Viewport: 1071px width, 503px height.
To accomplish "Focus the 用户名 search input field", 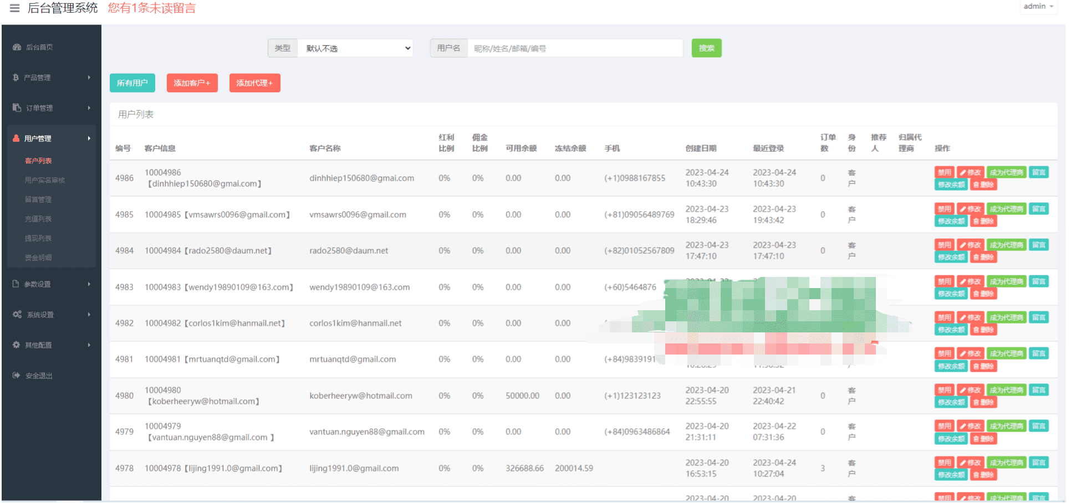I will (x=575, y=48).
